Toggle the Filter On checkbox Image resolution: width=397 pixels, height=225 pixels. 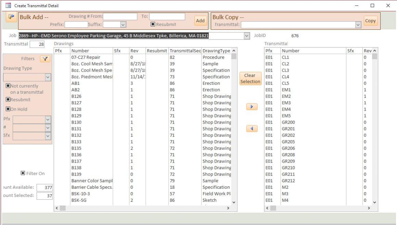pos(23,173)
